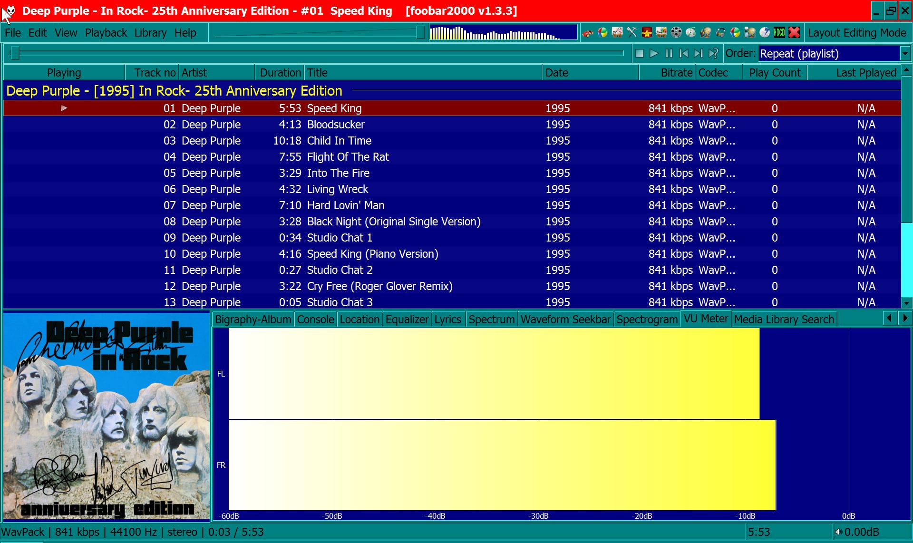913x543 pixels.
Task: Pause the current track
Action: [669, 53]
